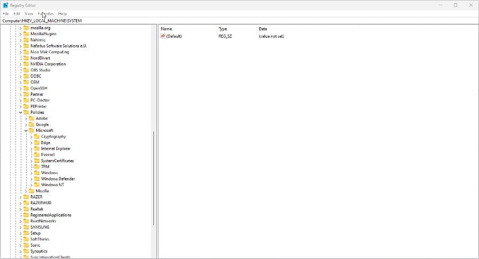Select the Policies folder icon
479x259 pixels.
point(26,112)
